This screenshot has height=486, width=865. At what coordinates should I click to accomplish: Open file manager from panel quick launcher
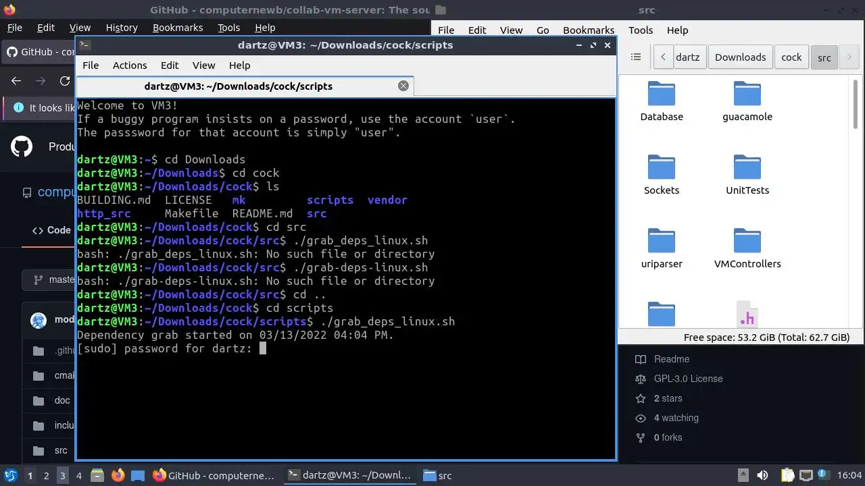pyautogui.click(x=97, y=475)
